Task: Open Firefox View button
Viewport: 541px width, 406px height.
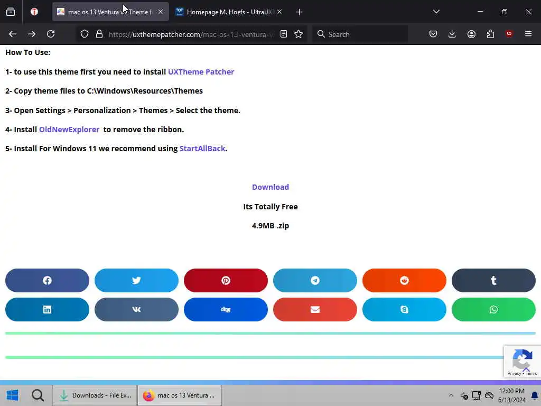Action: [x=11, y=12]
